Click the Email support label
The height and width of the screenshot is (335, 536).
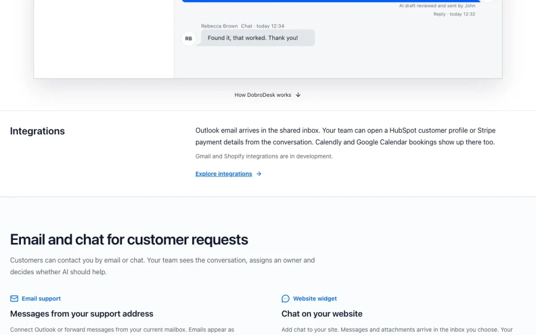(x=41, y=299)
